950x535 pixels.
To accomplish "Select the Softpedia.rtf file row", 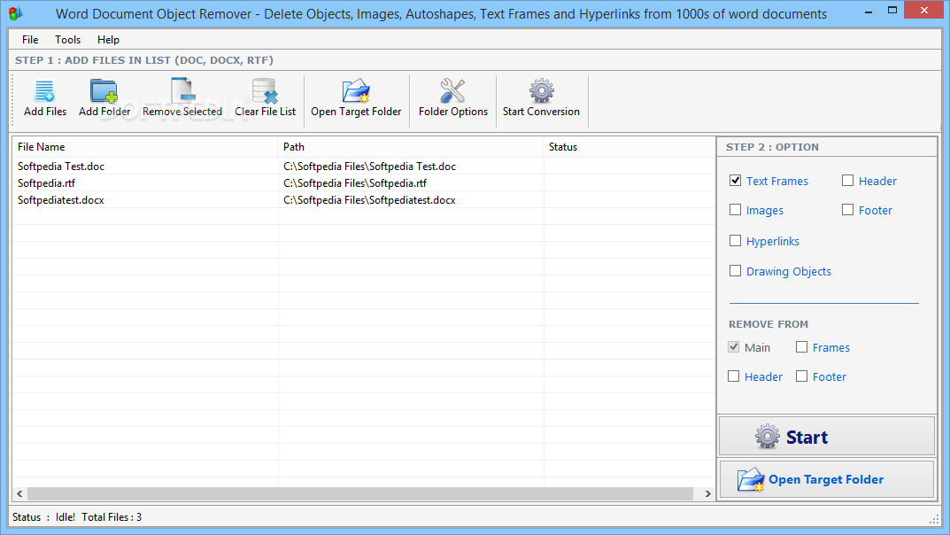I will 364,183.
